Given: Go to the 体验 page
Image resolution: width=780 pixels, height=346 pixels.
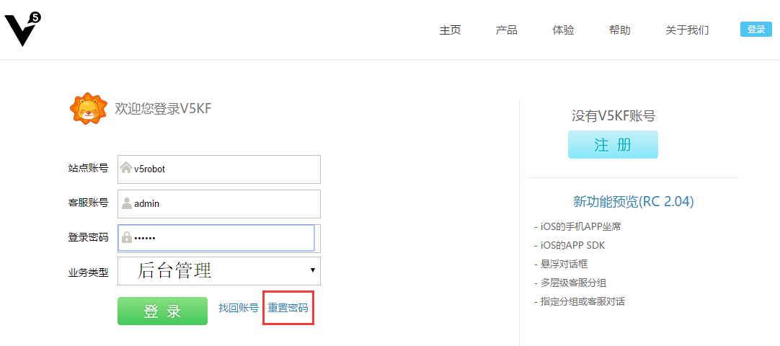Looking at the screenshot, I should (x=563, y=30).
